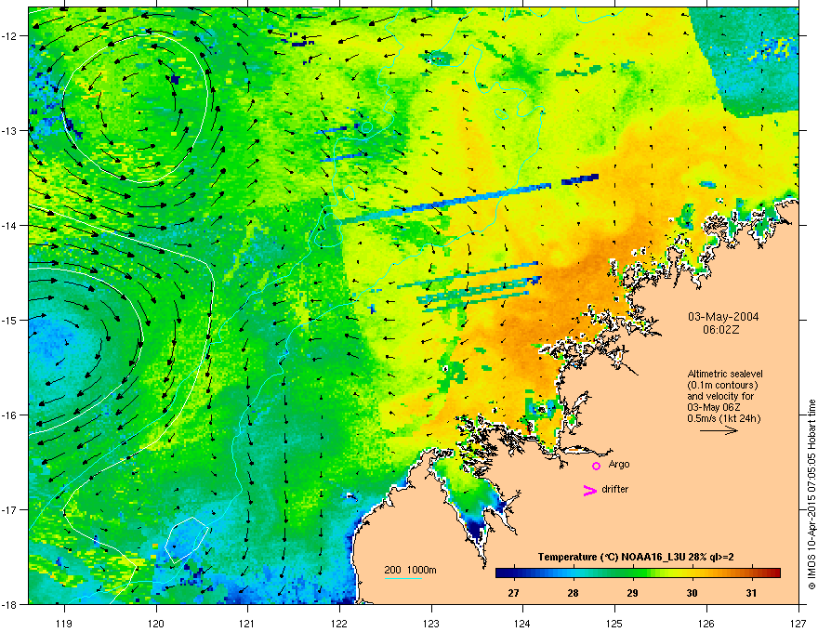Click the '(0.1m contours)' legend line
This screenshot has width=818, height=632.
click(x=722, y=385)
